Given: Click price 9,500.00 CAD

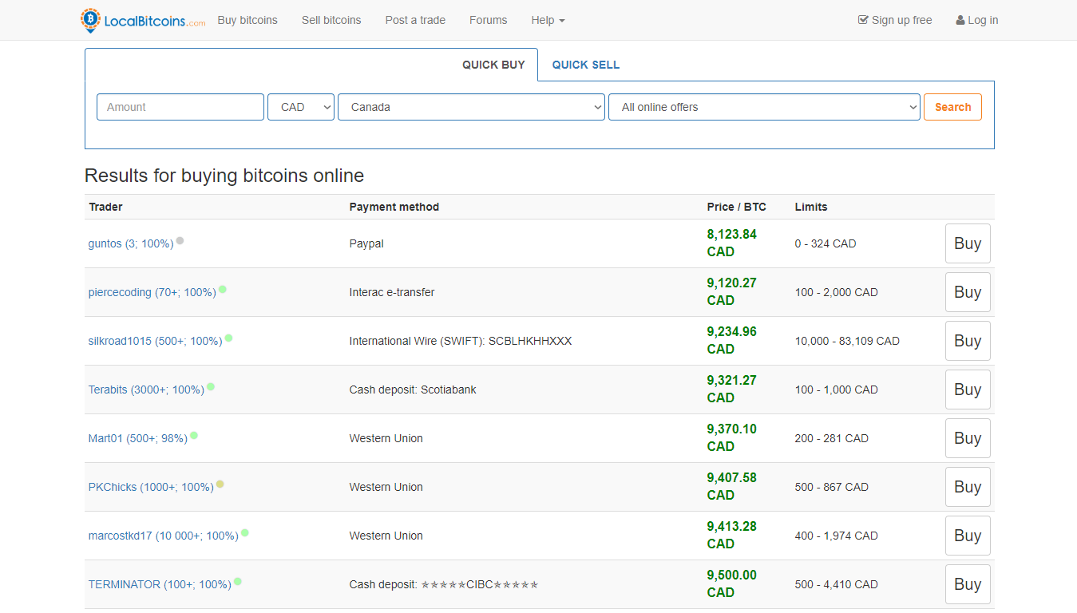Looking at the screenshot, I should click(x=731, y=583).
